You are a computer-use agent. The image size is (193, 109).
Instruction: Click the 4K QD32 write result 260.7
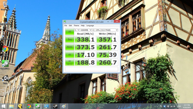[107, 62]
